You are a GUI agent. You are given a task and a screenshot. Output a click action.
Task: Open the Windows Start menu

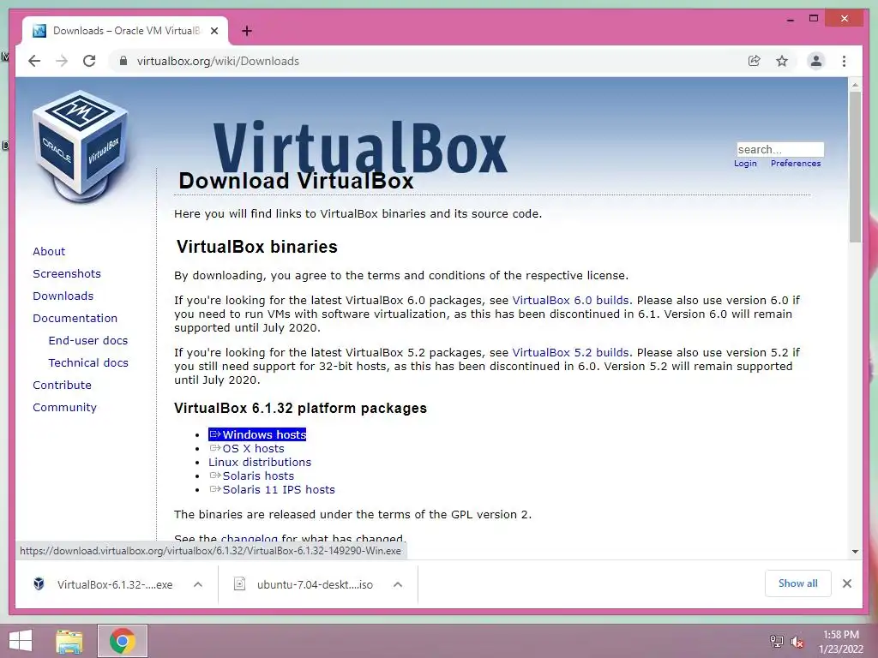[x=21, y=641]
